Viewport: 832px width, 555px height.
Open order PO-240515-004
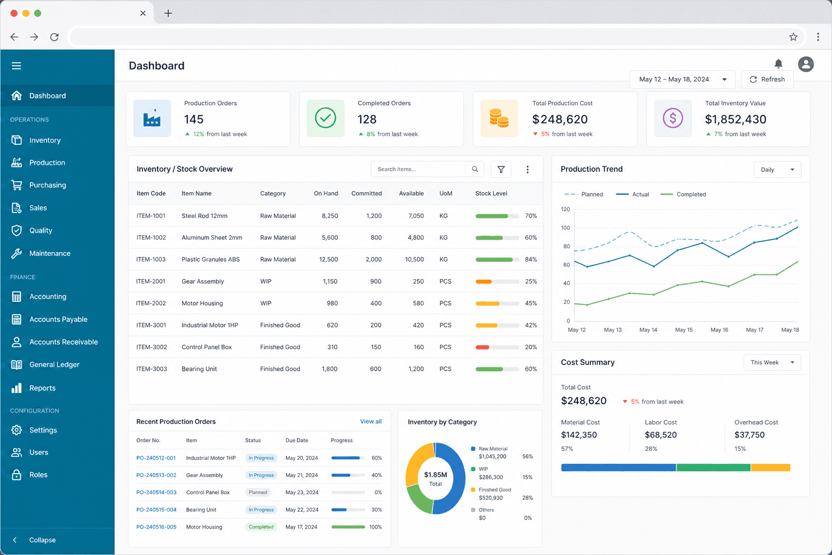click(157, 510)
